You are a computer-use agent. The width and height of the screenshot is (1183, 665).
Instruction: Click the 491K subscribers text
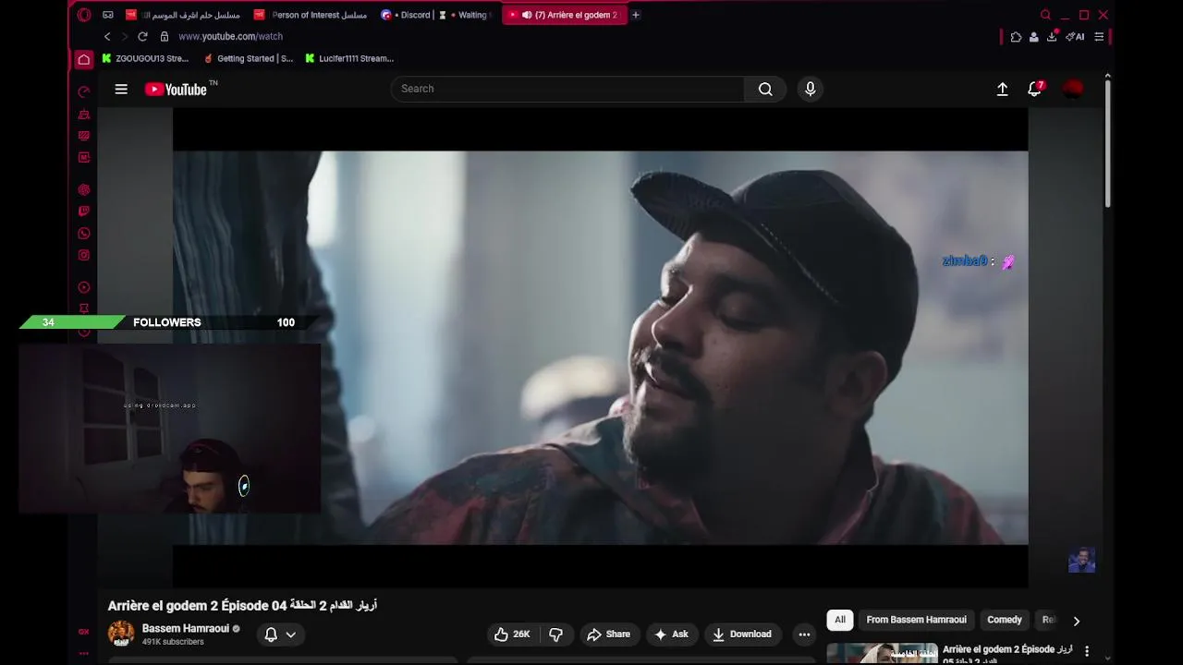pyautogui.click(x=173, y=642)
